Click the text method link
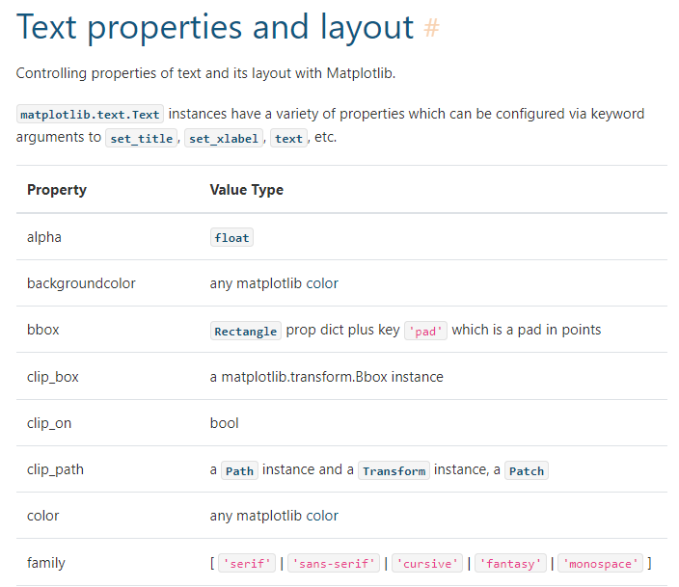The width and height of the screenshot is (679, 587). pos(288,138)
